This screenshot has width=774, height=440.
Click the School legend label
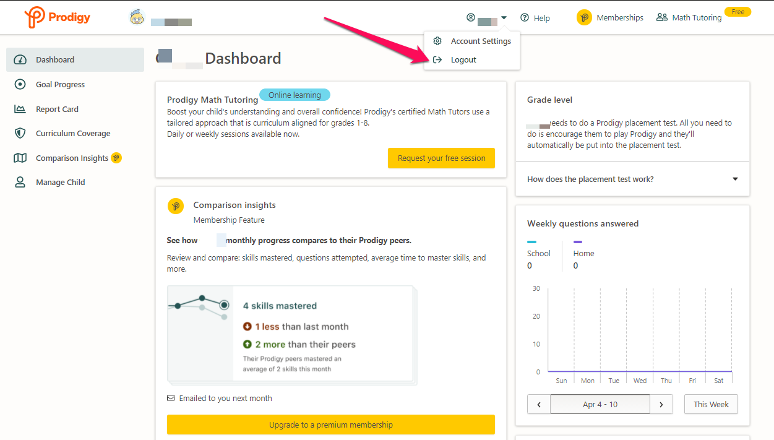538,253
